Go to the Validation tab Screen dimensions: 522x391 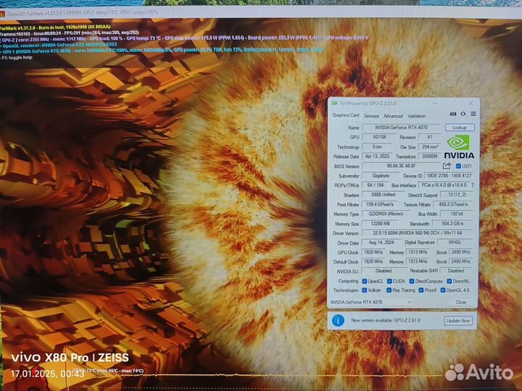click(x=416, y=116)
